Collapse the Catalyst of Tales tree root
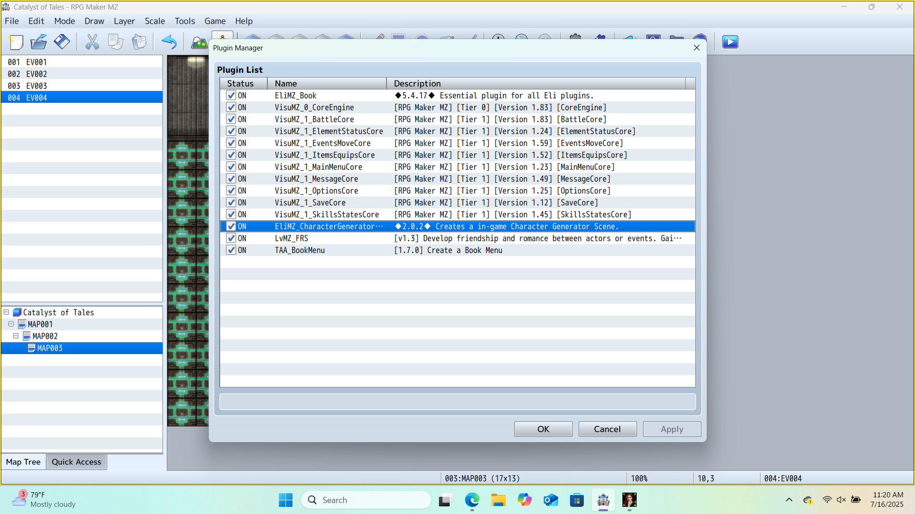This screenshot has height=514, width=915. [x=6, y=312]
